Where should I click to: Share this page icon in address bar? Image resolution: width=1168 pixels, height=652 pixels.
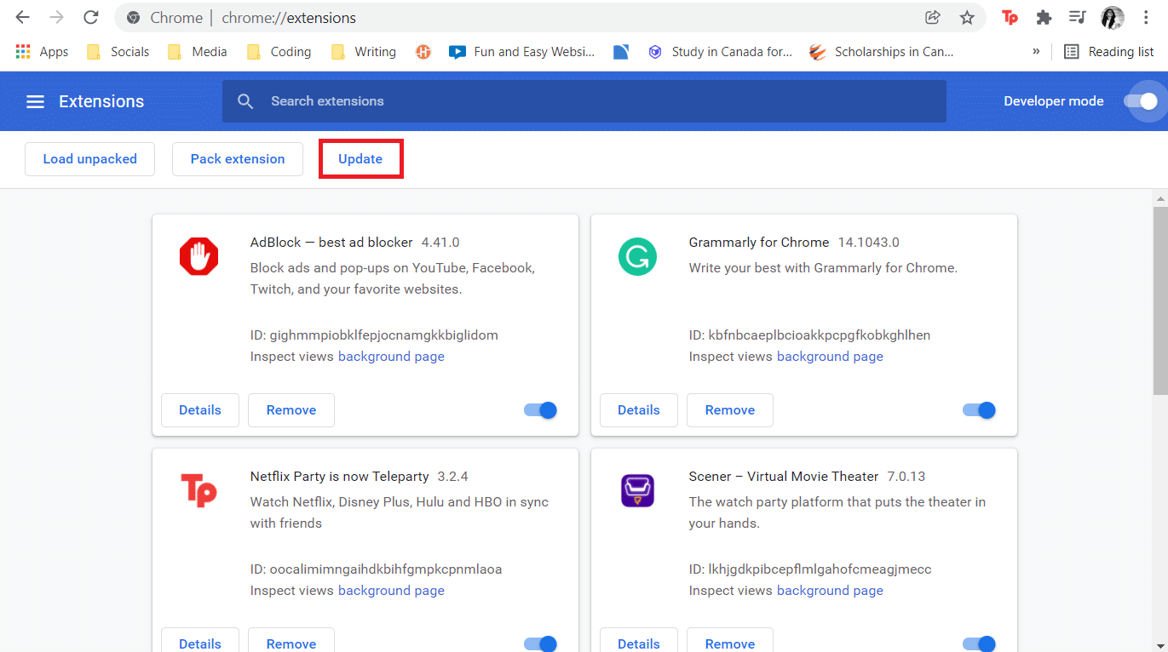[x=933, y=18]
